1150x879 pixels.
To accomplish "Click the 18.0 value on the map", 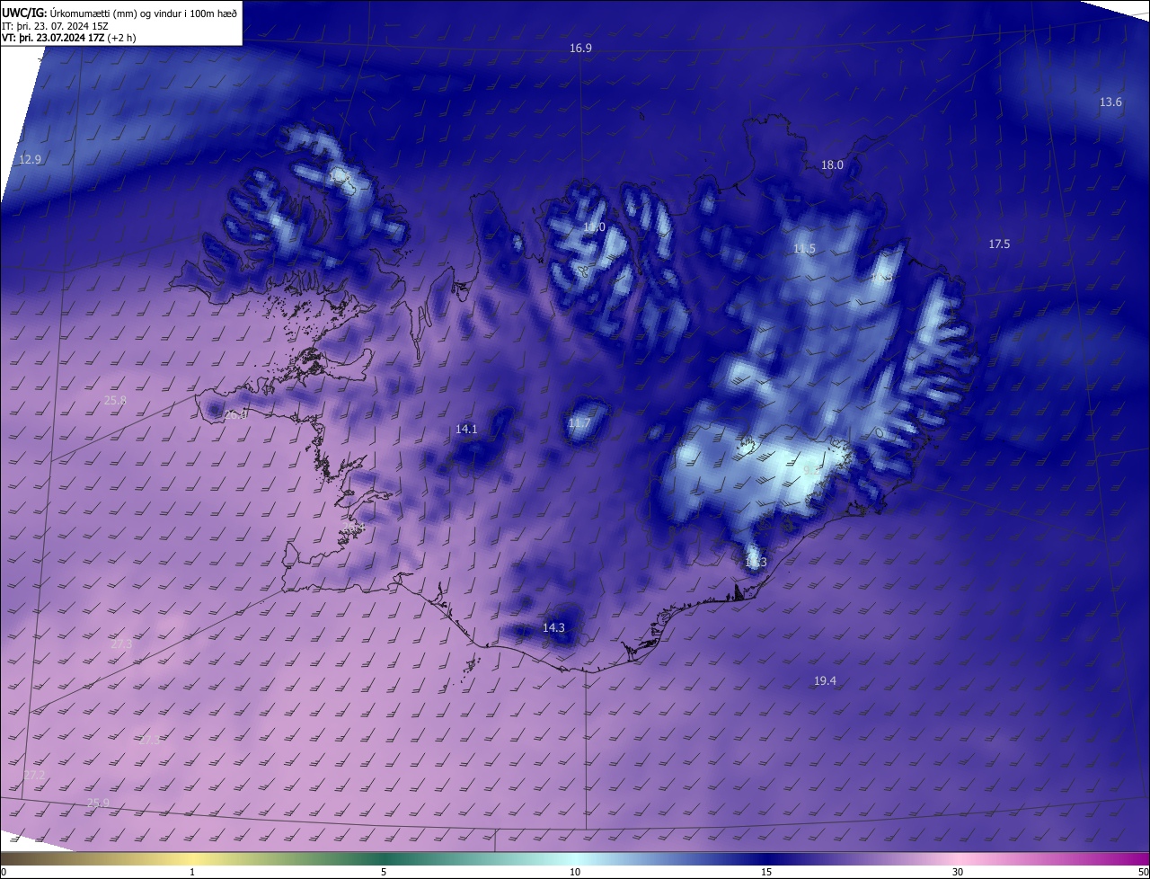I will point(833,164).
